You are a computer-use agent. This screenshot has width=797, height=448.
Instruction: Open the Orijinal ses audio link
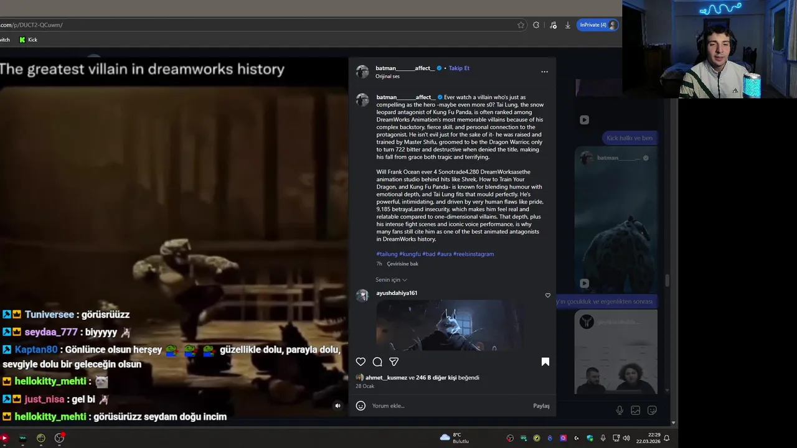(x=387, y=77)
